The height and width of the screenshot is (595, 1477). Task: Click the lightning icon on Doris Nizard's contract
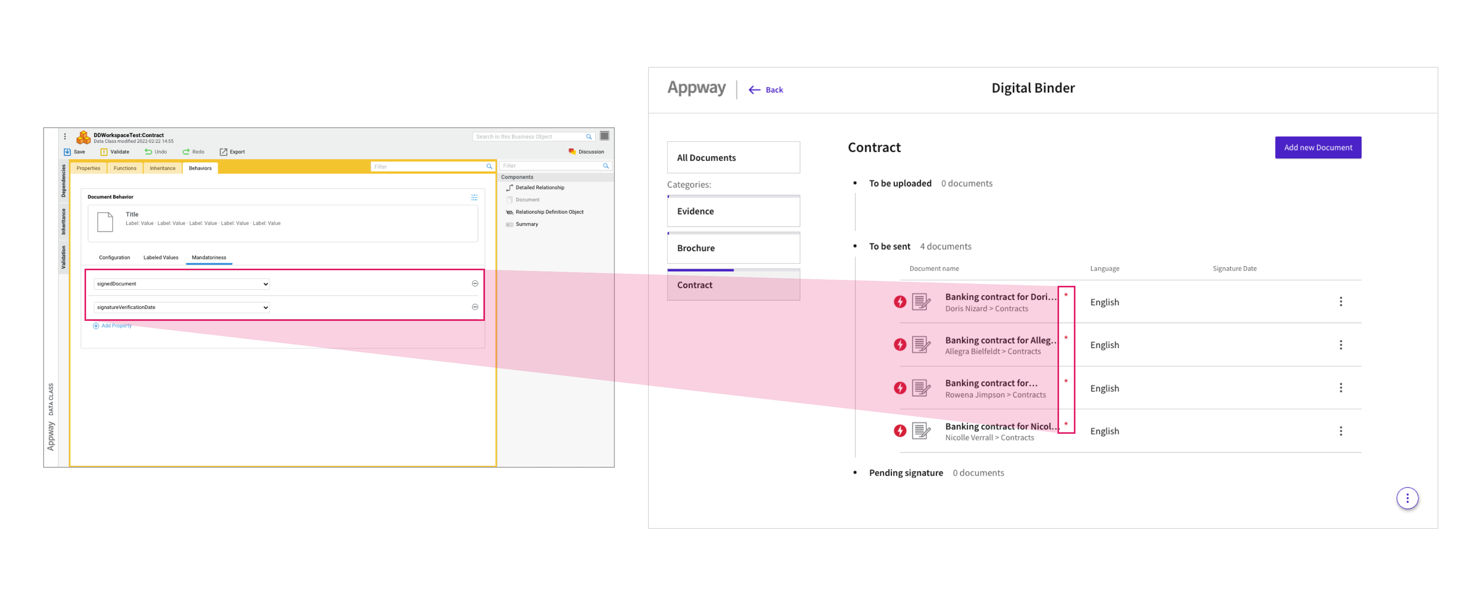tap(900, 301)
